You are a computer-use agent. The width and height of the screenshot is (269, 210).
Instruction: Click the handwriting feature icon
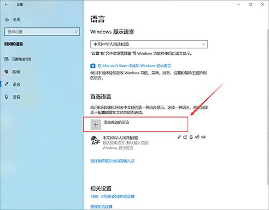tap(197, 137)
